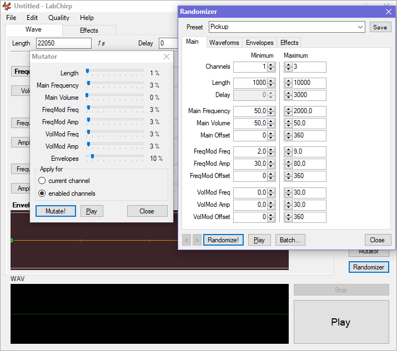Open the Preset dropdown showing Pickup
This screenshot has width=397, height=351.
click(x=287, y=27)
